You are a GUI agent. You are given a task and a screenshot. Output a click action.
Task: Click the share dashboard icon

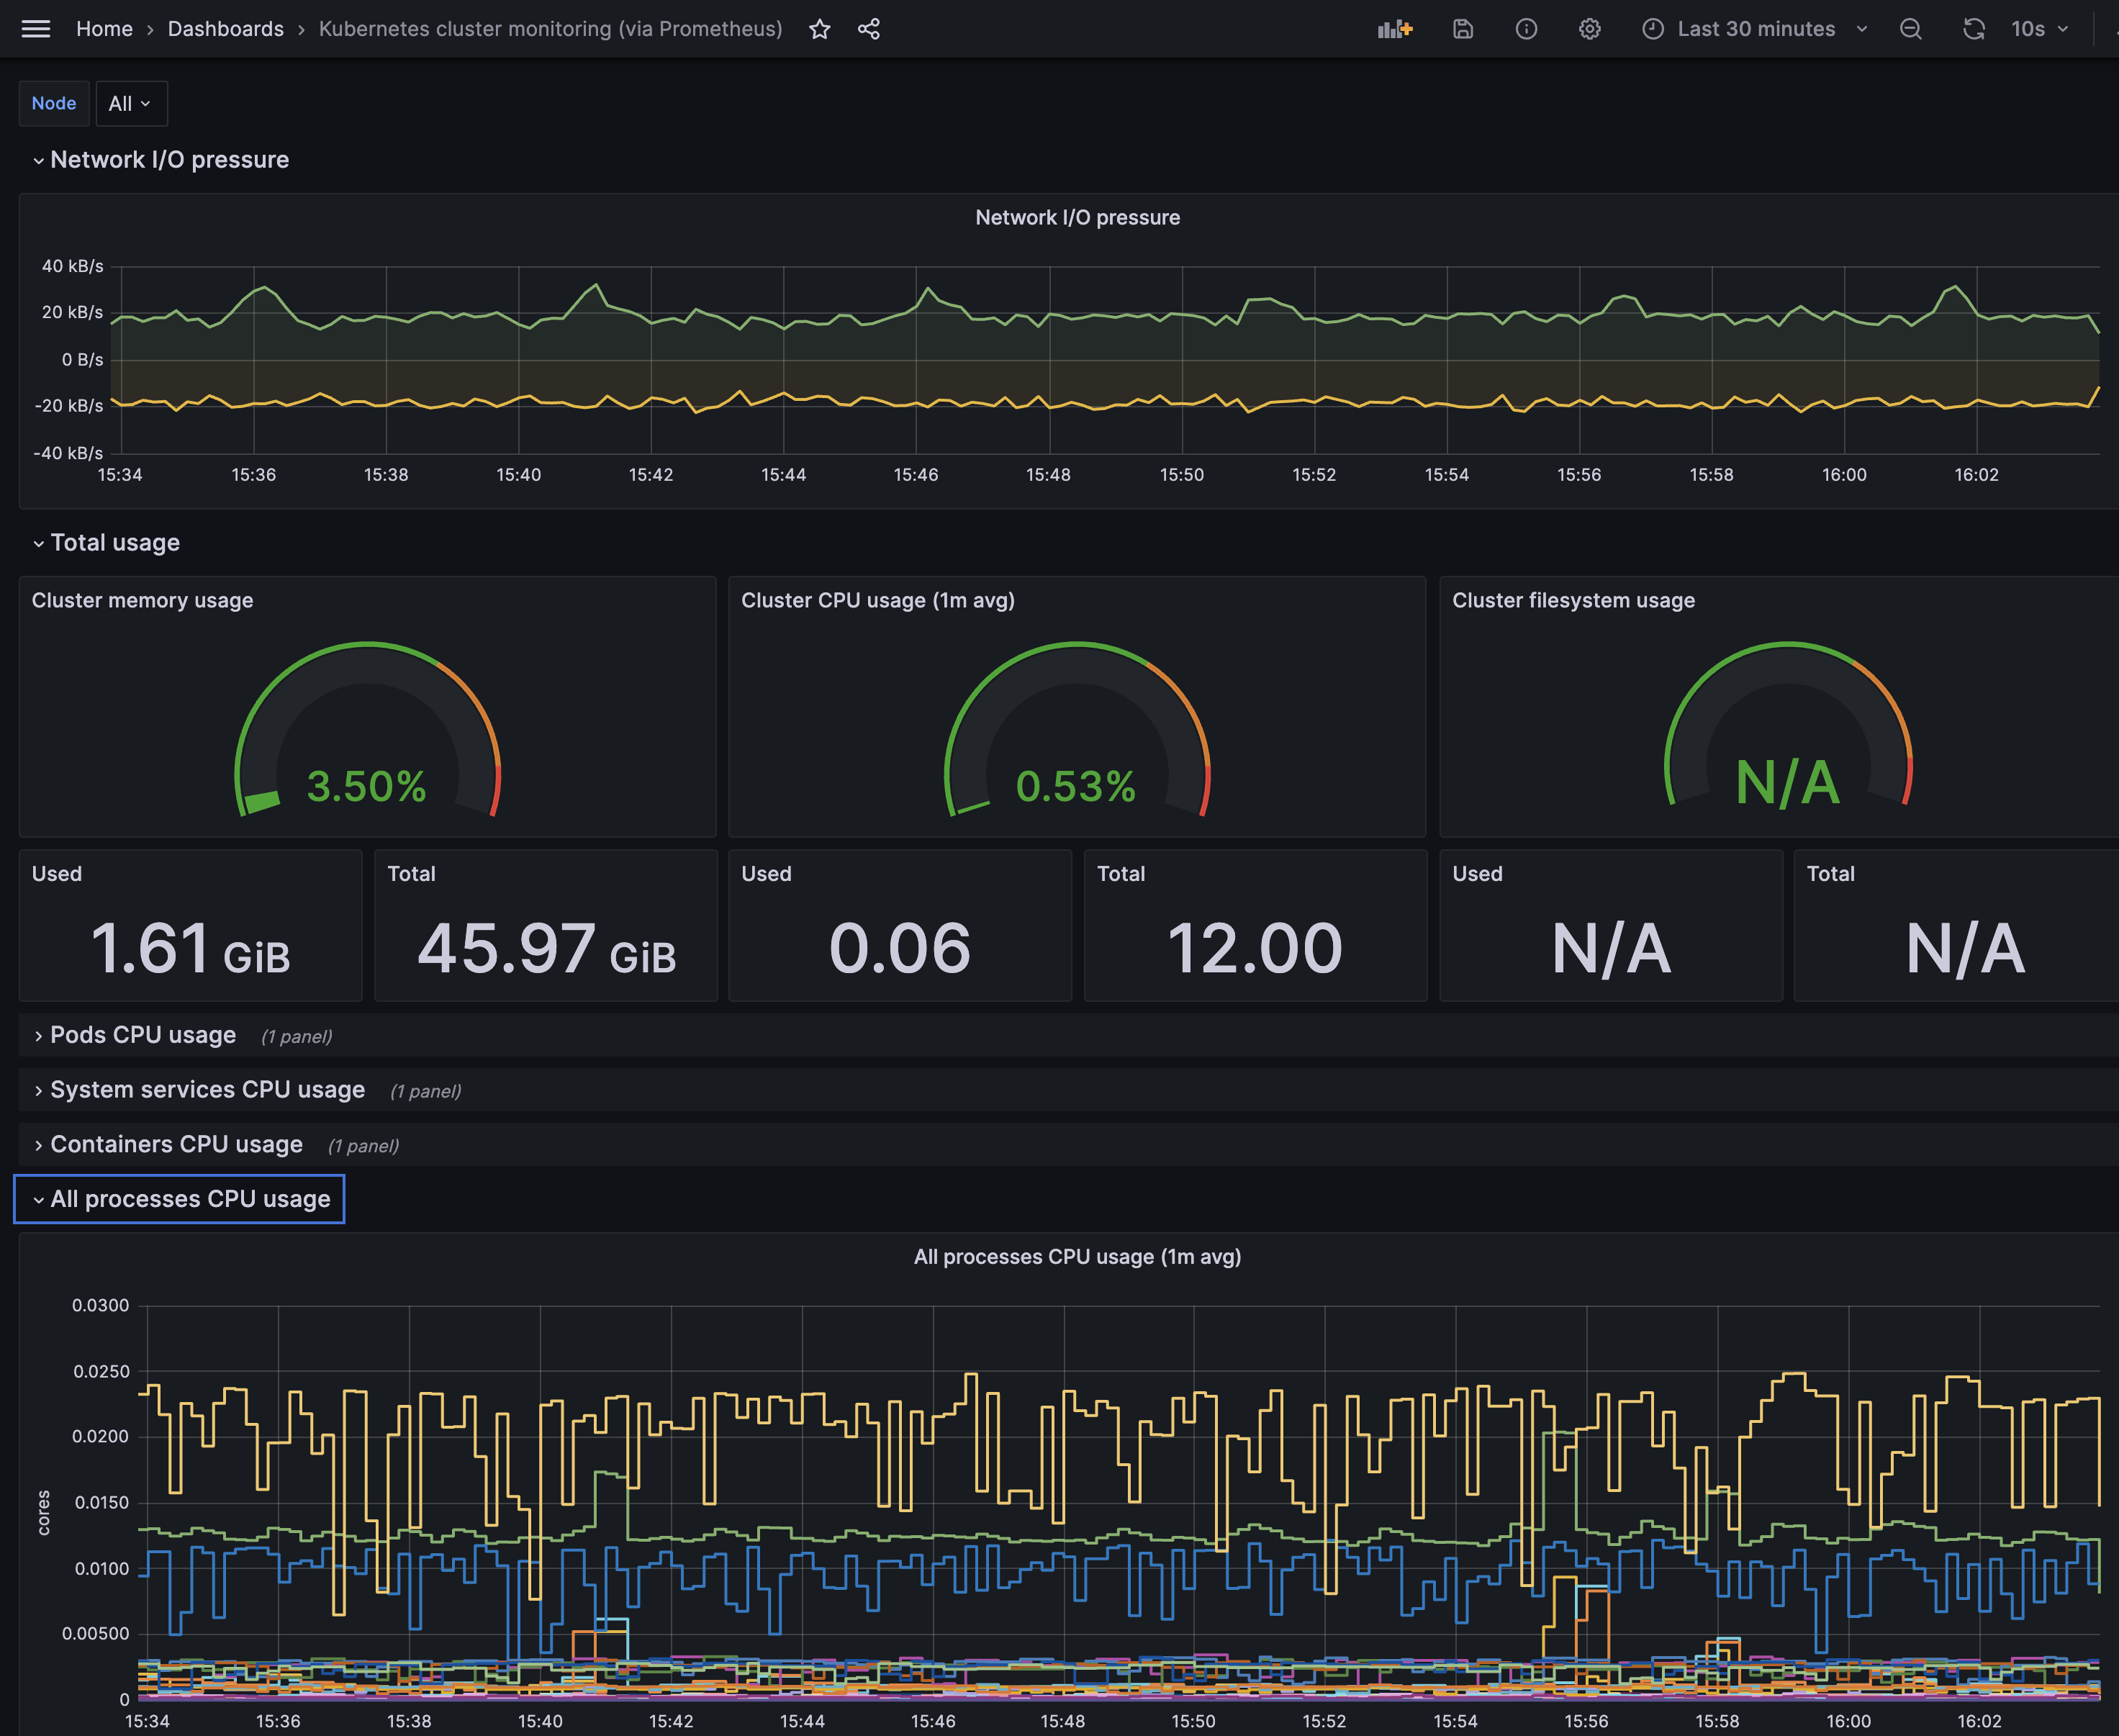(868, 29)
